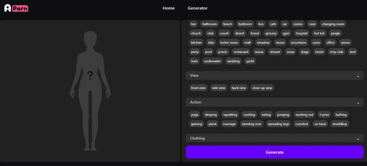
Task: Click the site logo in the header
Action: 16,8
